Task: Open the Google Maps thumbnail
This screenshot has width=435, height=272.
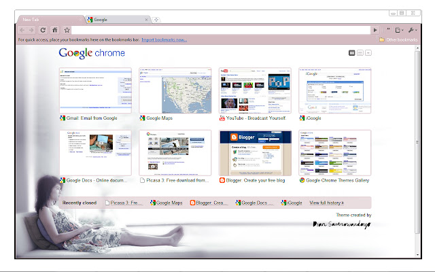Action: click(175, 90)
